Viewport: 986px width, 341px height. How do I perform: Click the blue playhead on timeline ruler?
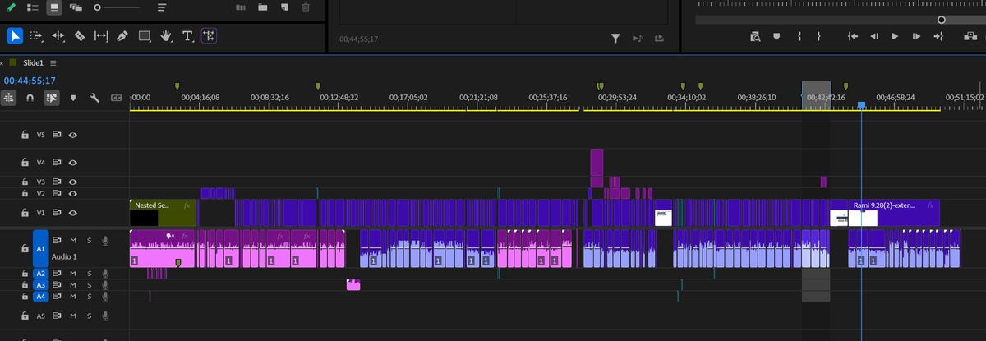coord(861,105)
